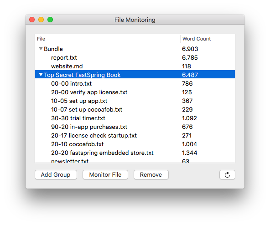Select 20-17 license check startup.txt

(135, 136)
